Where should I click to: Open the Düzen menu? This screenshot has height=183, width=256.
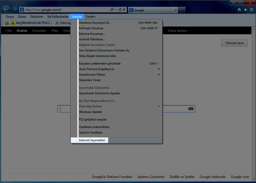point(22,17)
